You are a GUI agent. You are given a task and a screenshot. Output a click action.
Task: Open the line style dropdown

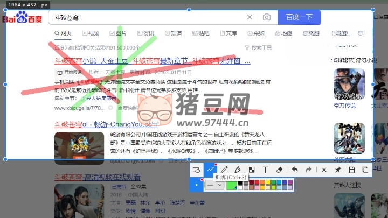tap(214, 185)
